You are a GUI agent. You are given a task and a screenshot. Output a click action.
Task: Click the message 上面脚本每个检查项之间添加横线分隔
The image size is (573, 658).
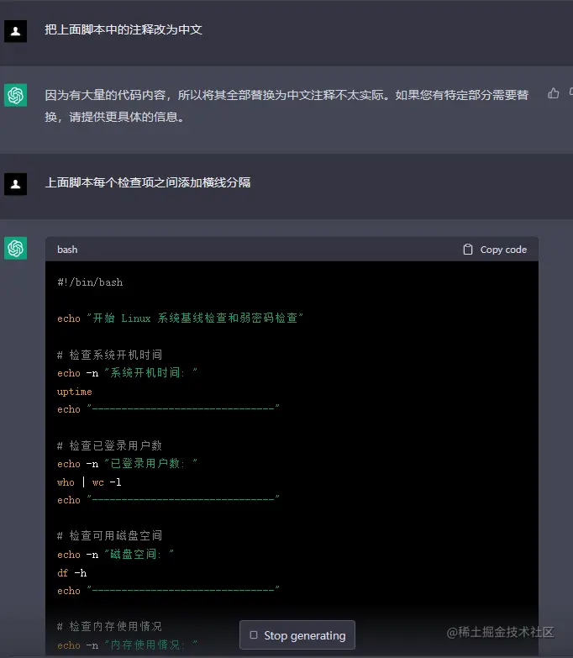(148, 182)
